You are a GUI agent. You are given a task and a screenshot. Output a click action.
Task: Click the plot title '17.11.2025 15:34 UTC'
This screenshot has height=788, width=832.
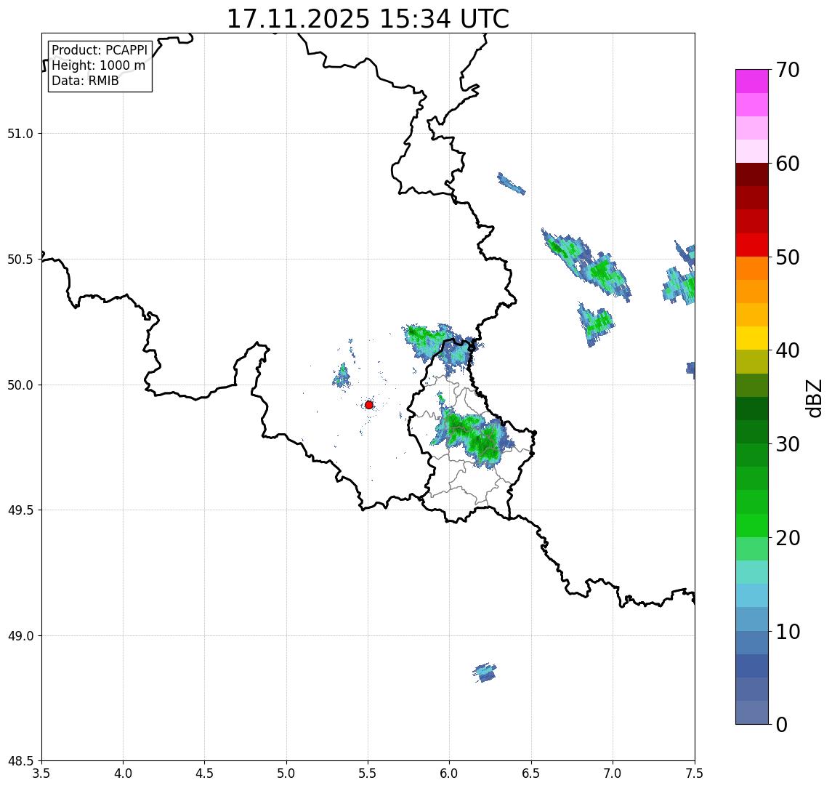tap(368, 19)
